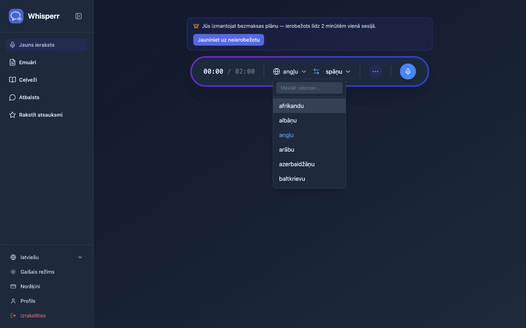This screenshot has height=328, width=526.
Task: Select Rakstīt atsauksmi
Action: [46, 115]
